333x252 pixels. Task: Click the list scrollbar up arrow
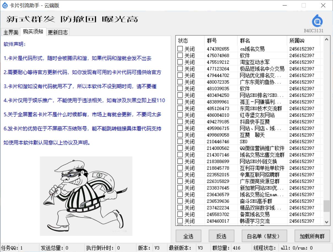click(326, 39)
